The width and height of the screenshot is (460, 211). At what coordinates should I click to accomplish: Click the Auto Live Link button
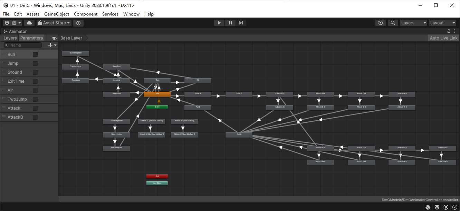443,38
